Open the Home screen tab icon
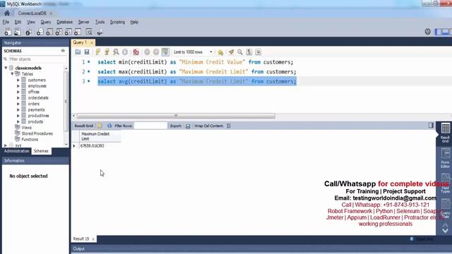 coord(7,13)
